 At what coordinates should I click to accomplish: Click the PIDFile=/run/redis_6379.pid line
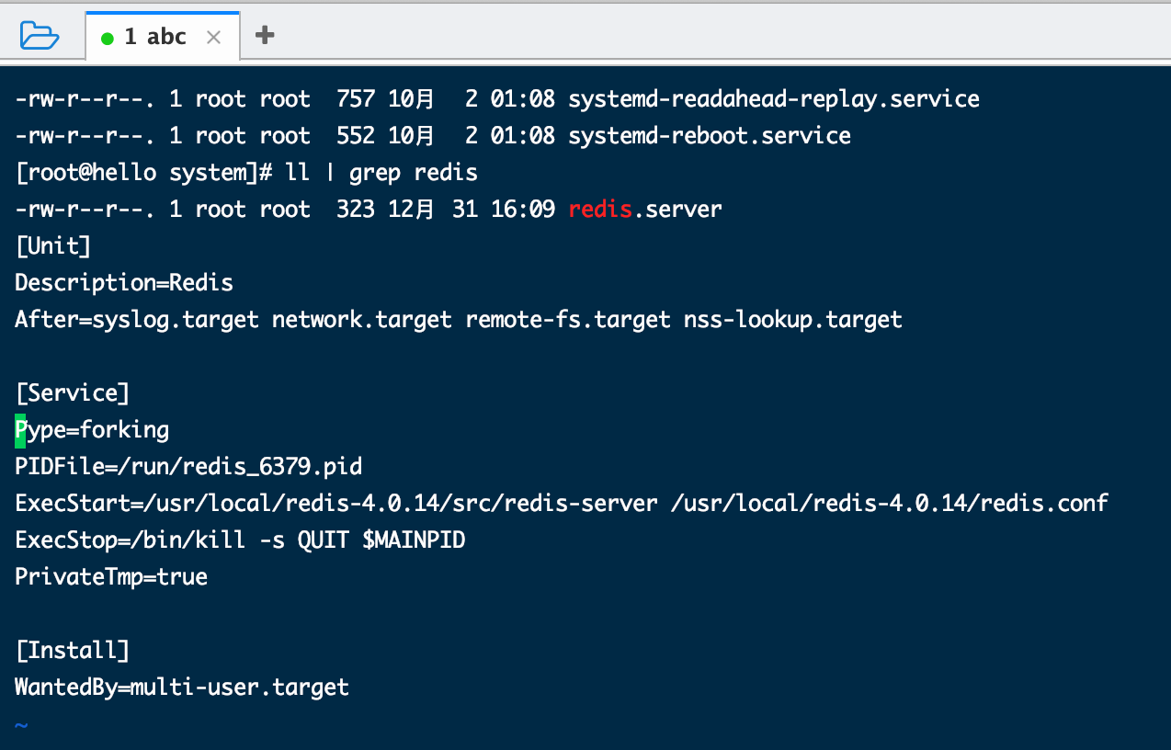[188, 467]
